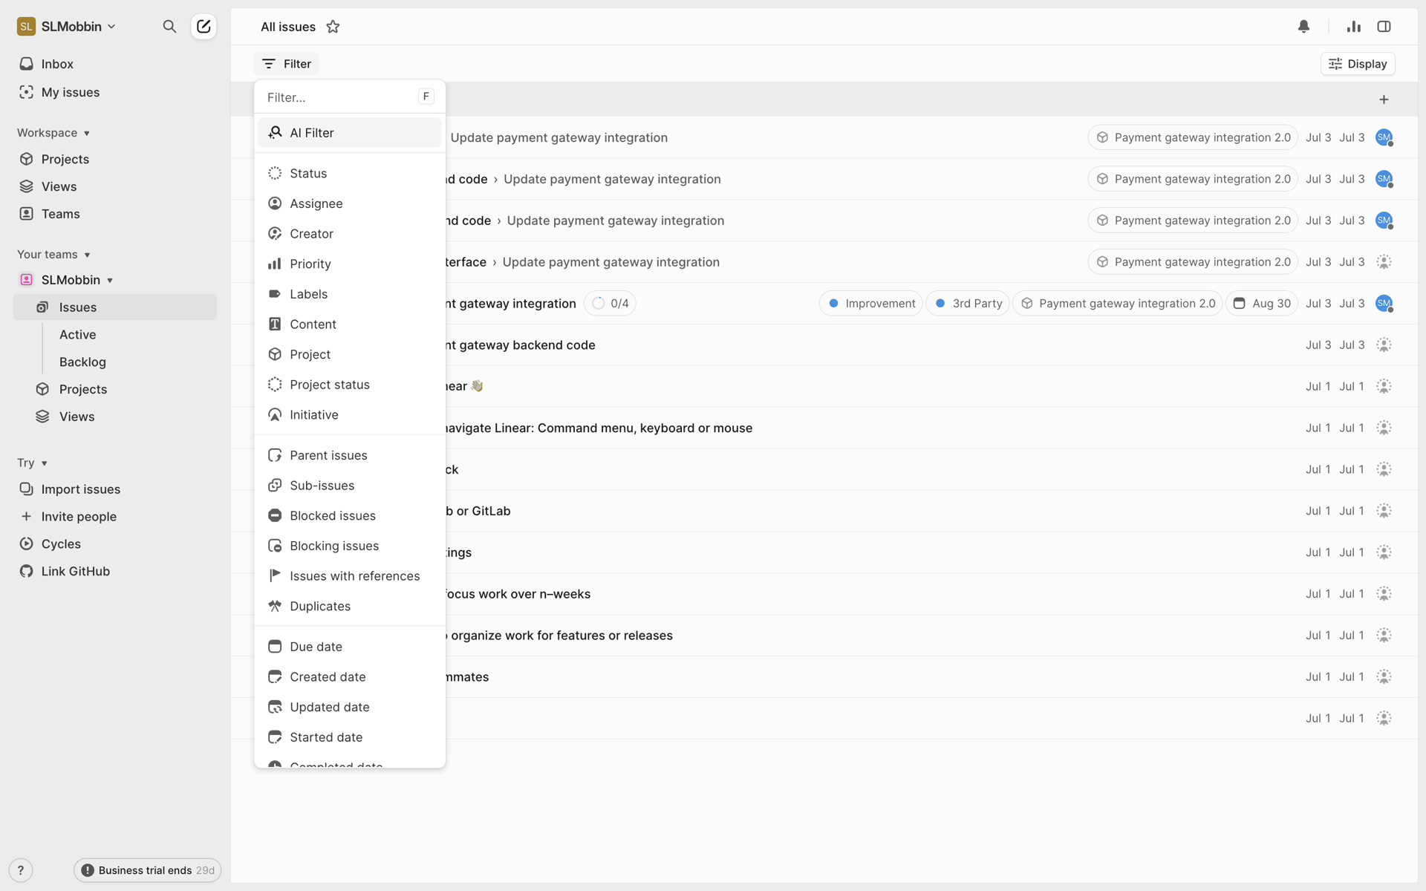Click 3rd Party label chip

[x=968, y=304]
